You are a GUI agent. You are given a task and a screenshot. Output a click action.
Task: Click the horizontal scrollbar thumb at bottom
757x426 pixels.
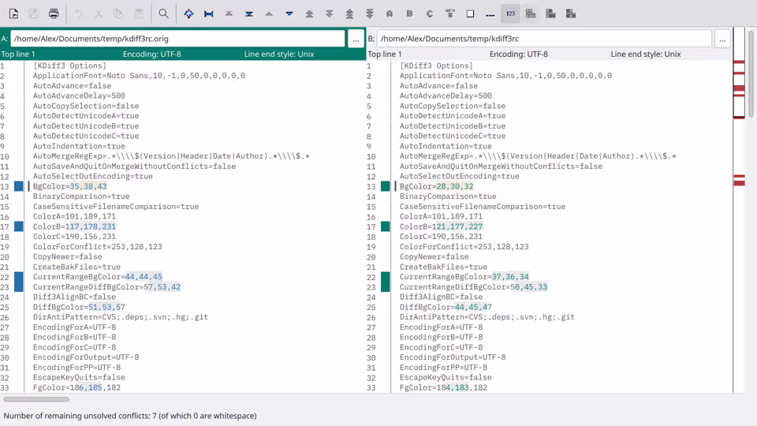(x=36, y=399)
